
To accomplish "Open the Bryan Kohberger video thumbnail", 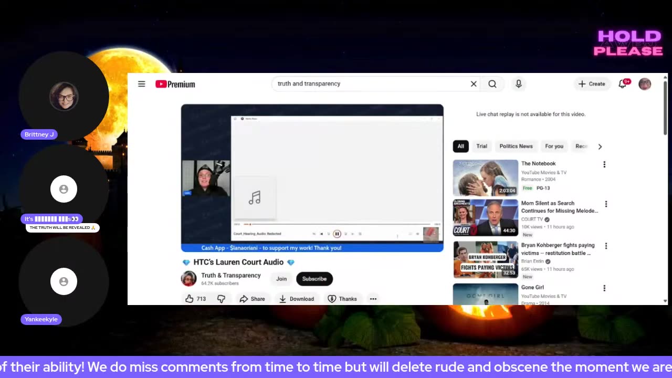I will 486,260.
